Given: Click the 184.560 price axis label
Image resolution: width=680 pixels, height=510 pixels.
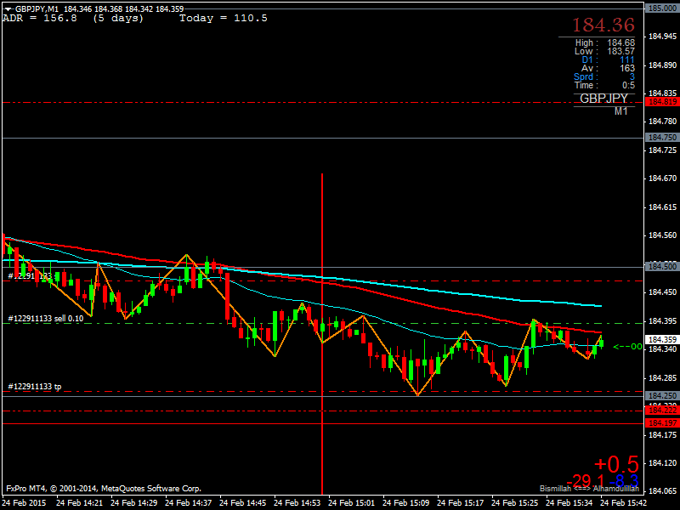Looking at the screenshot, I should click(x=662, y=235).
